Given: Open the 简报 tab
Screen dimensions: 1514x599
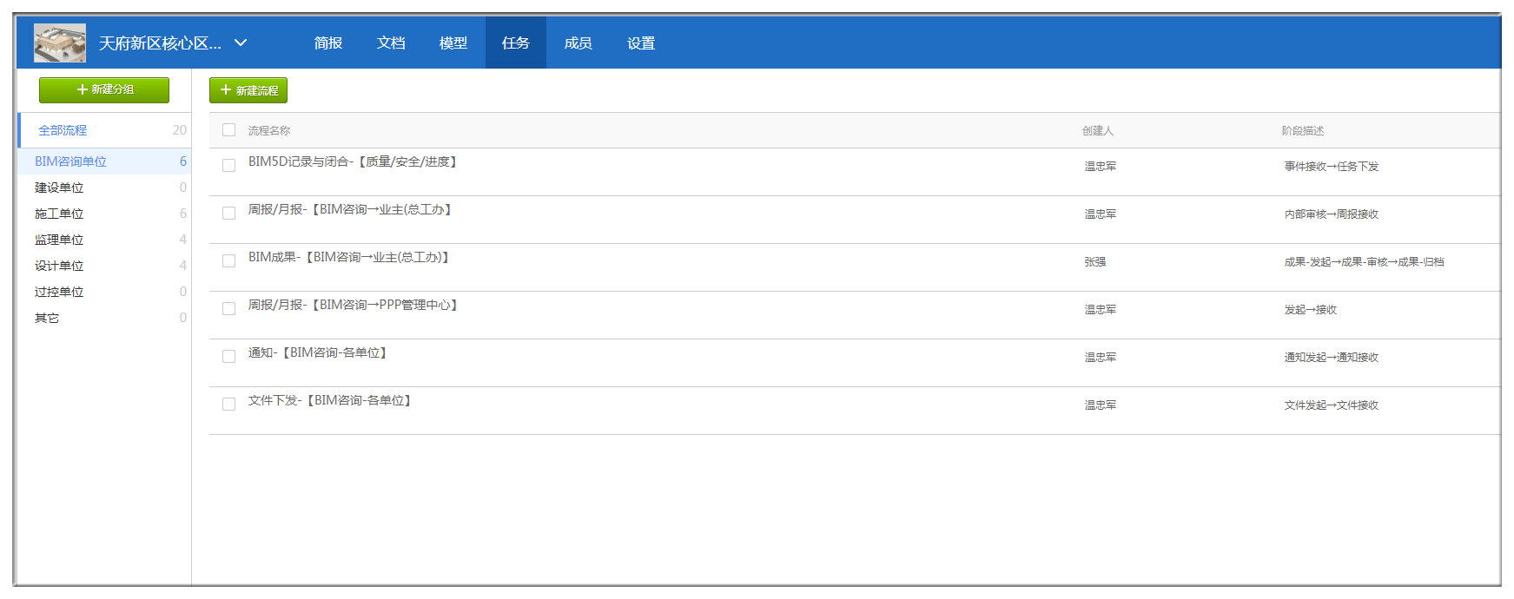Looking at the screenshot, I should tap(328, 43).
